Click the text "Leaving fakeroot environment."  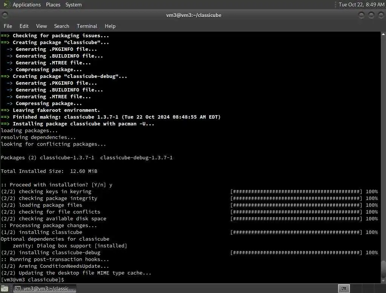[x=57, y=110]
